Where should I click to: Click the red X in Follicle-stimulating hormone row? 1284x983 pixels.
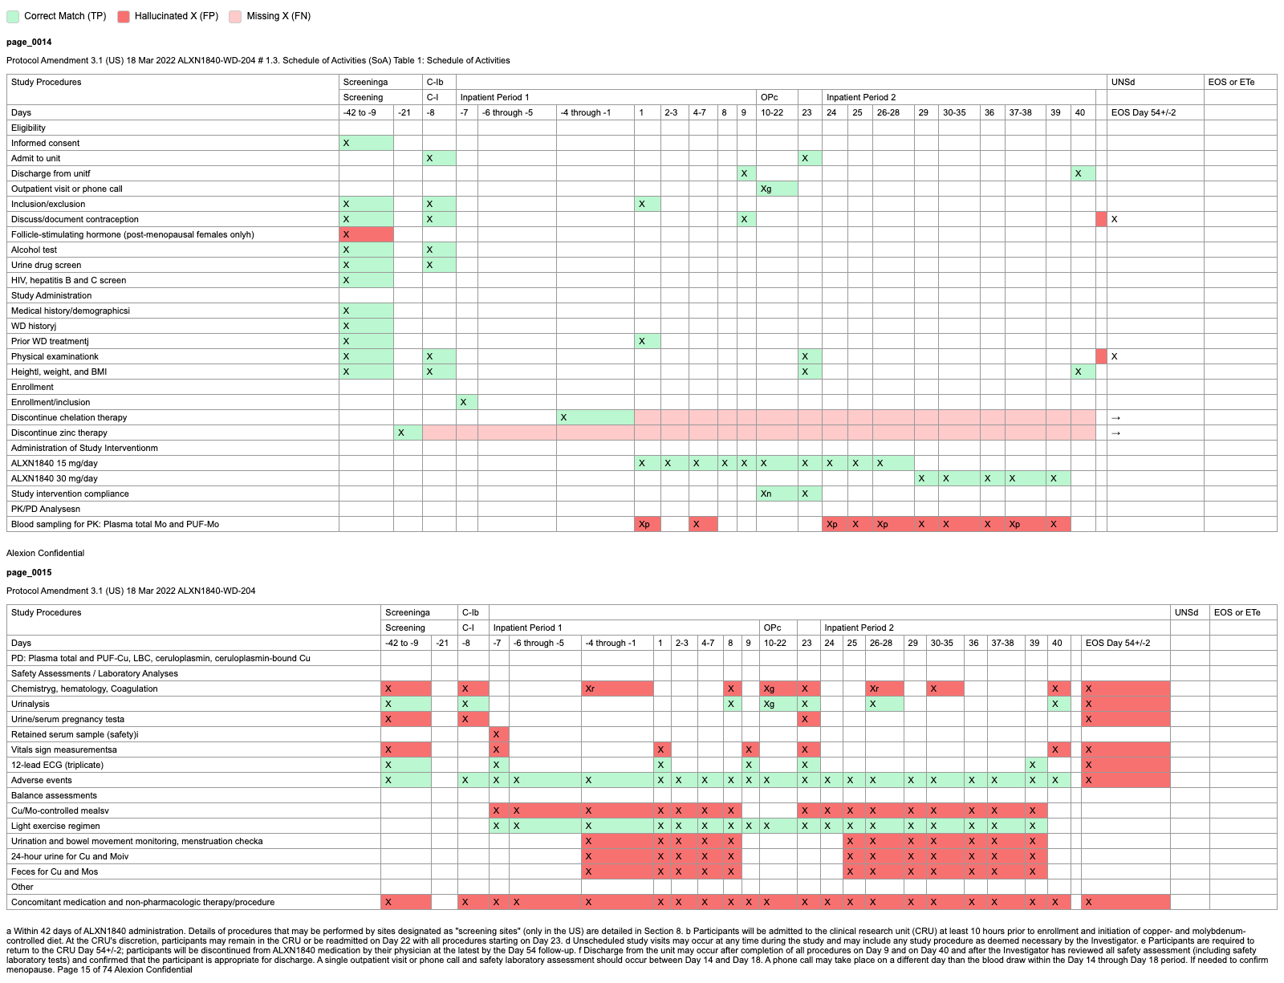coord(367,234)
